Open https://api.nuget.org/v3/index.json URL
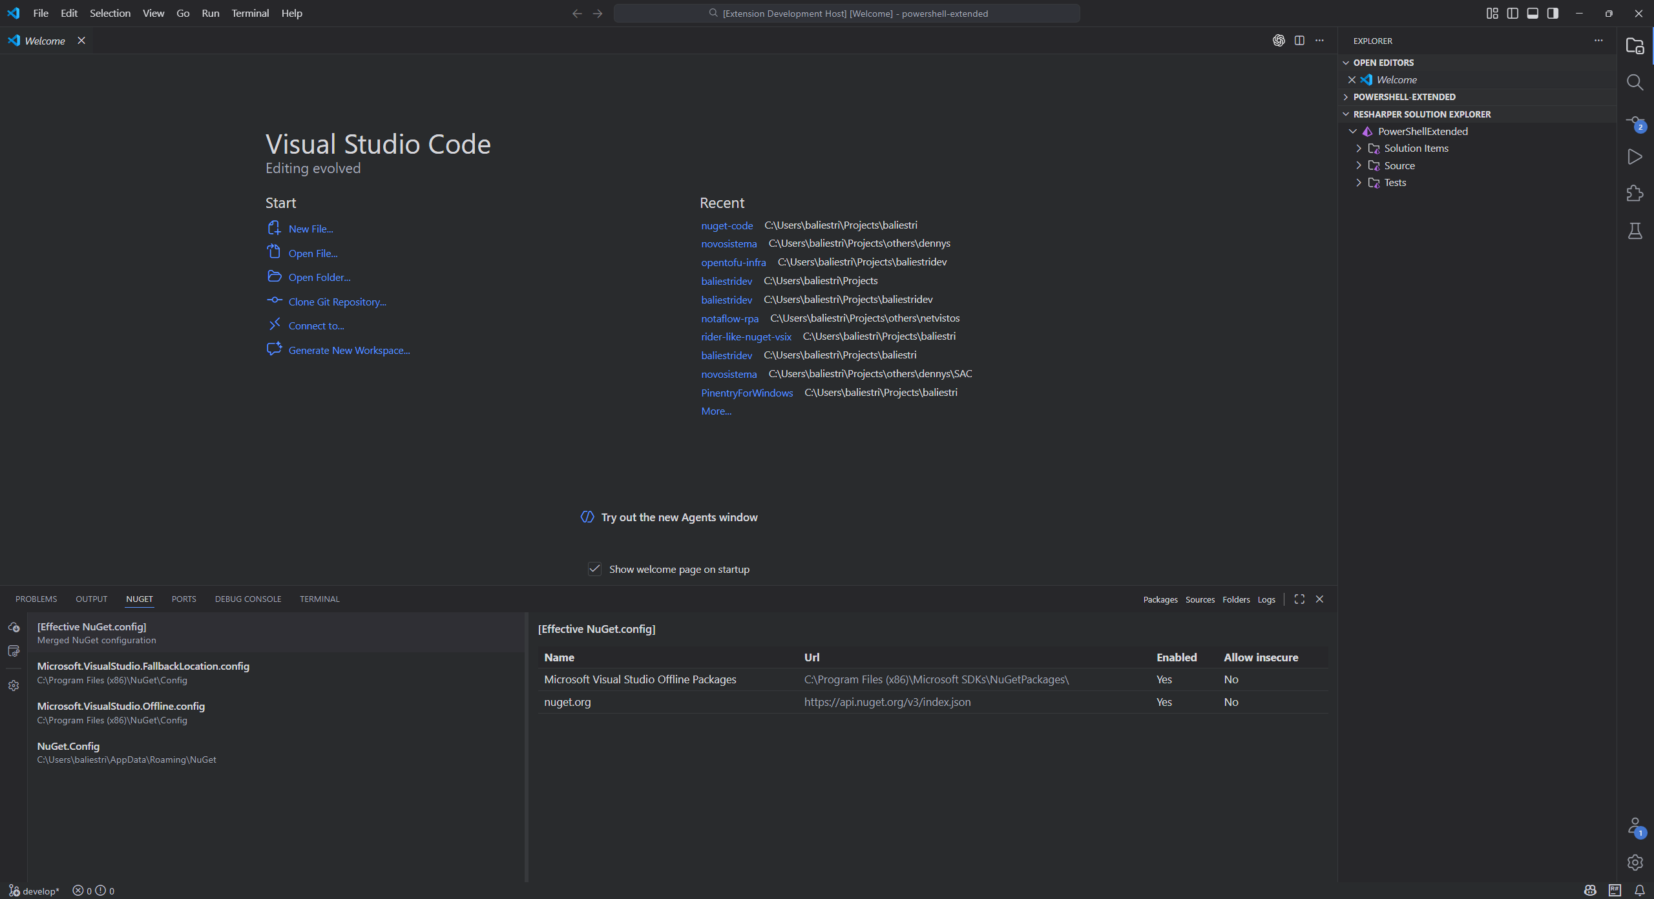The width and height of the screenshot is (1654, 899). [887, 702]
